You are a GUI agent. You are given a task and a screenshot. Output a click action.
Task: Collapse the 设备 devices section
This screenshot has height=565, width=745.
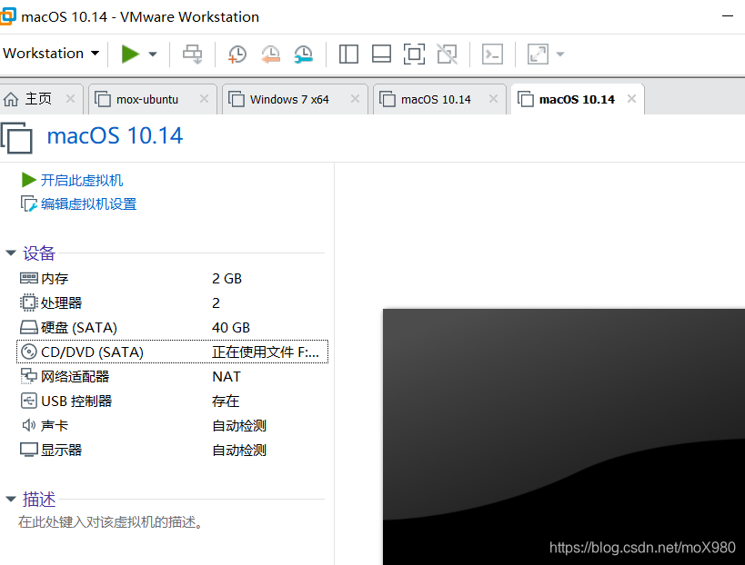pyautogui.click(x=11, y=253)
